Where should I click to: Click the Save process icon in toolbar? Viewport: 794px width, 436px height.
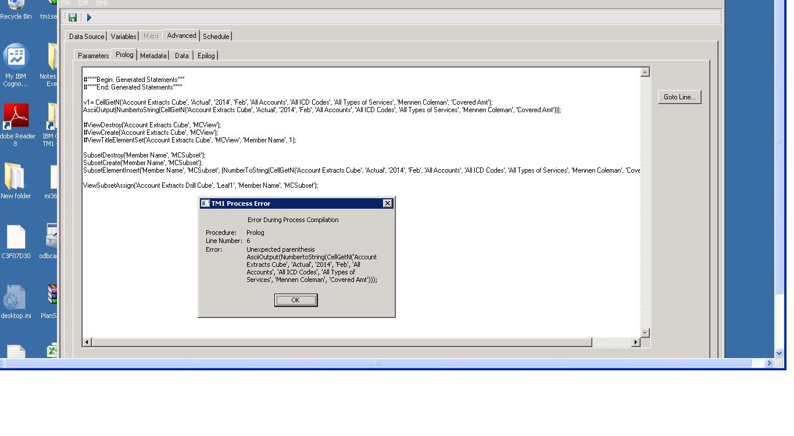[73, 17]
